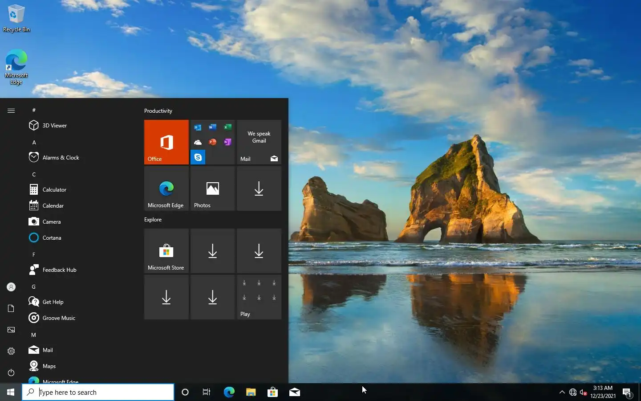Open the Documents shortcut in Start sidebar
This screenshot has height=401, width=641.
tap(11, 308)
